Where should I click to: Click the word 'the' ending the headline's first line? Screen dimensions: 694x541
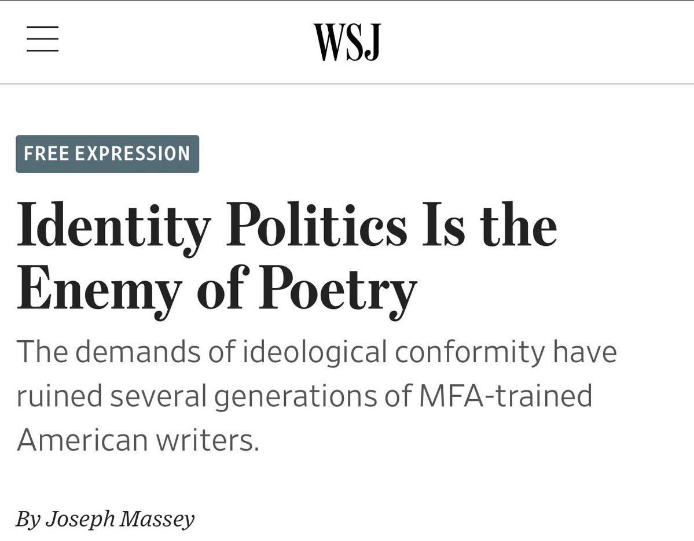[518, 225]
